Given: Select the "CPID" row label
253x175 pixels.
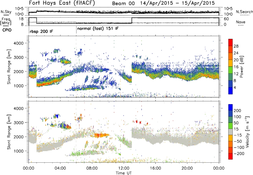Looking at the screenshot, I should (x=7, y=30).
